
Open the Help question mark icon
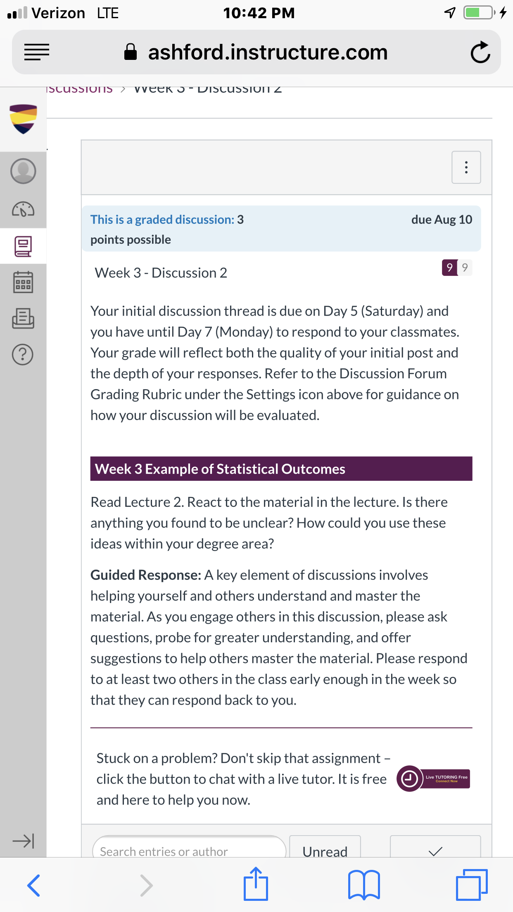point(23,354)
